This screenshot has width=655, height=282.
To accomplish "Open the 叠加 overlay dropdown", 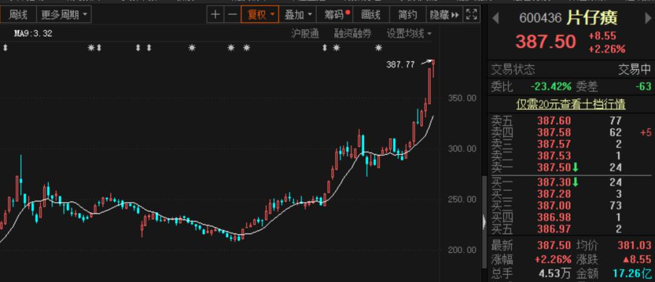I will click(x=299, y=15).
